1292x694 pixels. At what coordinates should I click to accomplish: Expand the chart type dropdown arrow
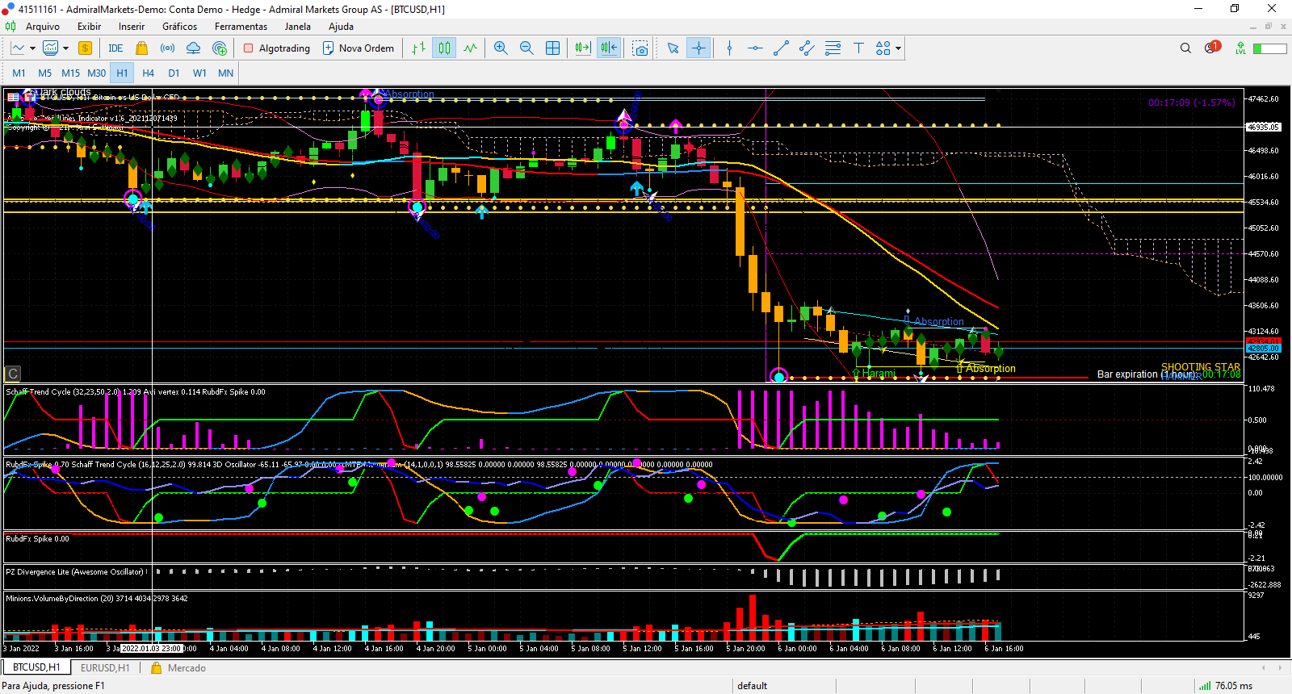click(32, 48)
